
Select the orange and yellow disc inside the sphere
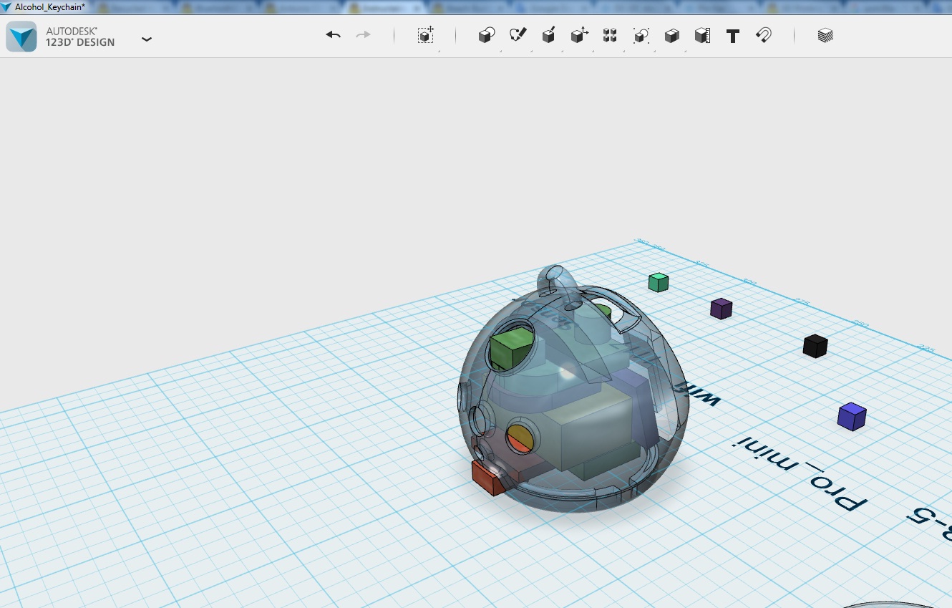click(x=520, y=438)
